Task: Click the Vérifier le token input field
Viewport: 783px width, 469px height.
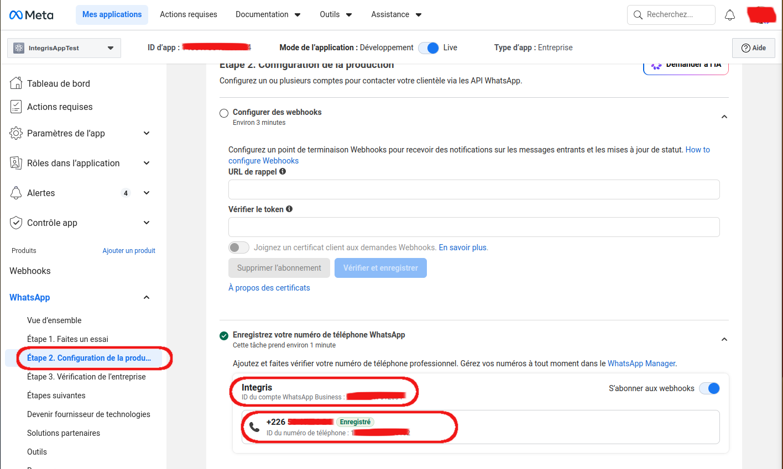Action: coord(474,227)
